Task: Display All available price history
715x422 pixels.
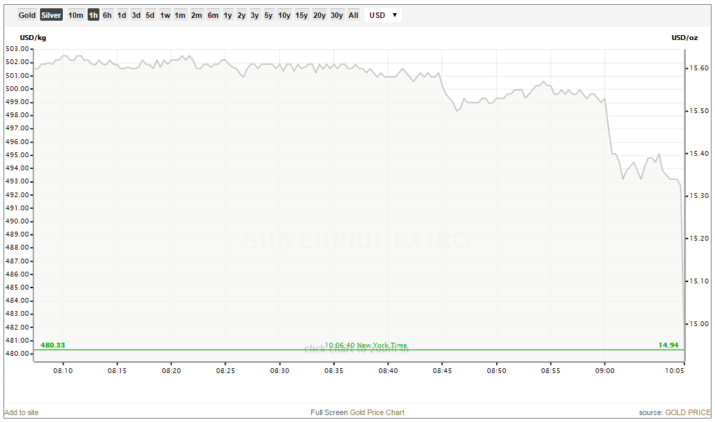Action: coord(353,15)
